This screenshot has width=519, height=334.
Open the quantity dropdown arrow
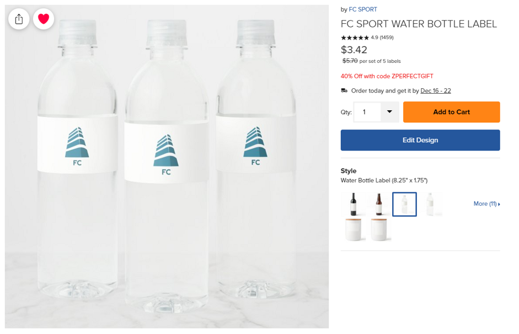pos(389,112)
